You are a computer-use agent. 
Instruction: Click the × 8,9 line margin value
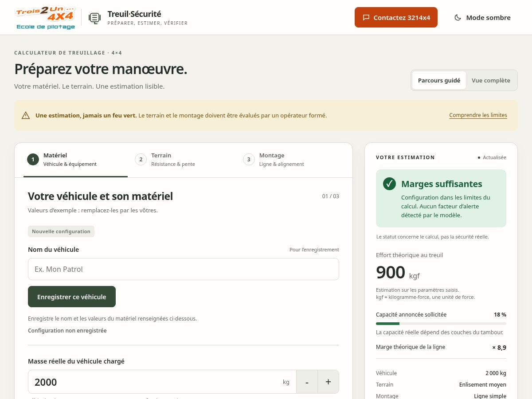point(499,347)
